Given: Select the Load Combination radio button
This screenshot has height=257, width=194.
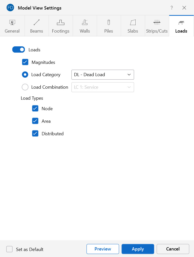Looking at the screenshot, I should [25, 87].
